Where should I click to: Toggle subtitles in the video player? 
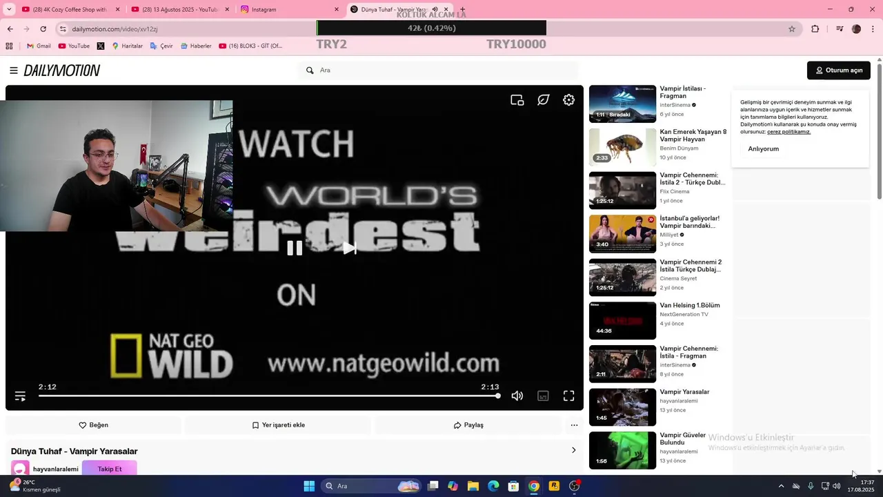pos(544,396)
